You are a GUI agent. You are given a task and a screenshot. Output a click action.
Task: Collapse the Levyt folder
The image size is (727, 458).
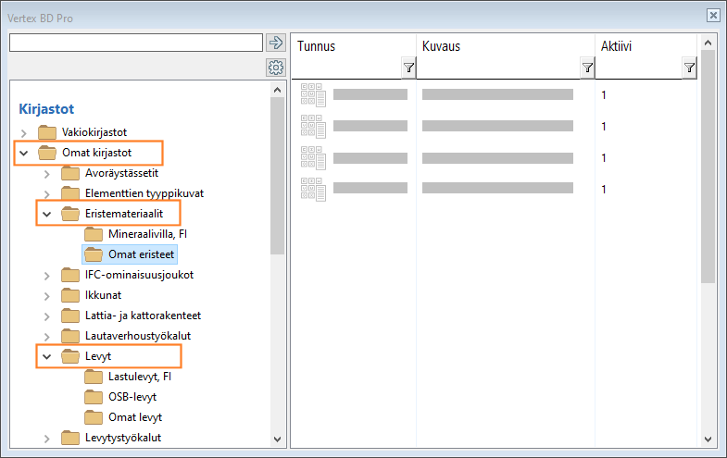[x=47, y=356]
